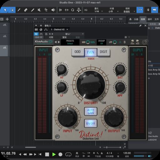The image size is (160, 160).
Task: Switch to browser Effects tab
Action: [143, 19]
